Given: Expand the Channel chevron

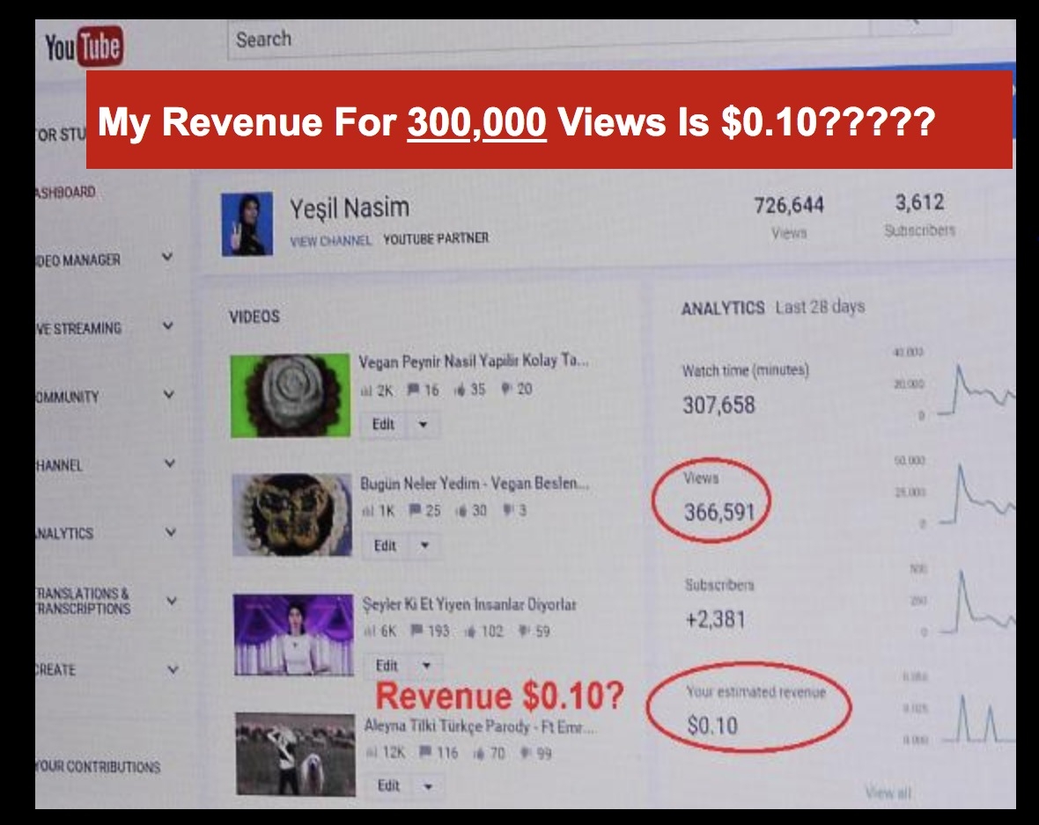Looking at the screenshot, I should 170,464.
